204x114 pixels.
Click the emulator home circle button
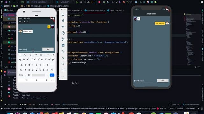63,64
